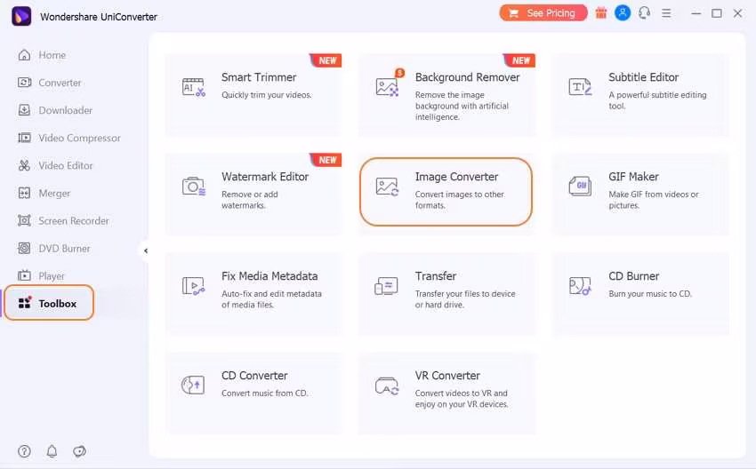This screenshot has height=469, width=756.
Task: Click the See Pricing button
Action: [x=543, y=13]
